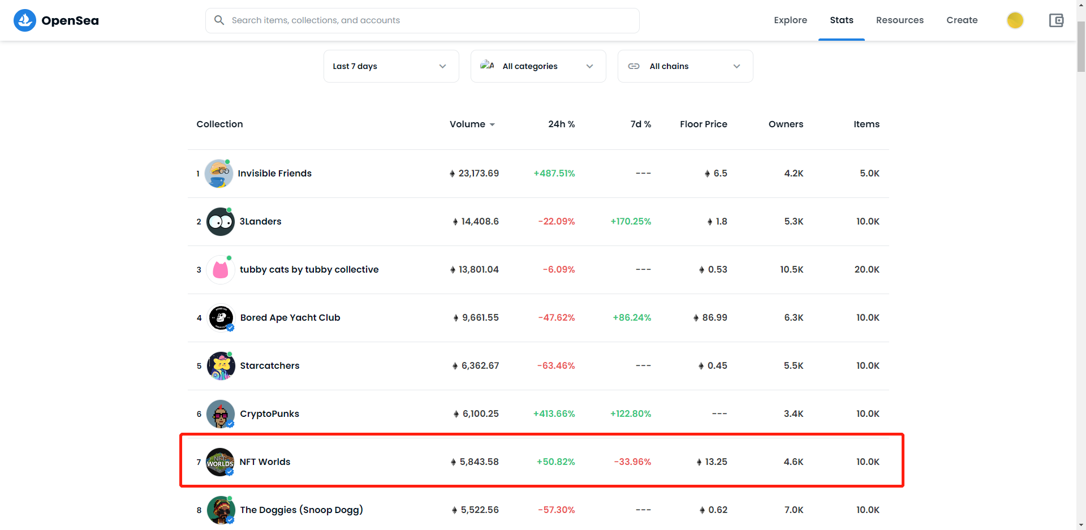
Task: Switch to the Stats tab
Action: click(842, 20)
